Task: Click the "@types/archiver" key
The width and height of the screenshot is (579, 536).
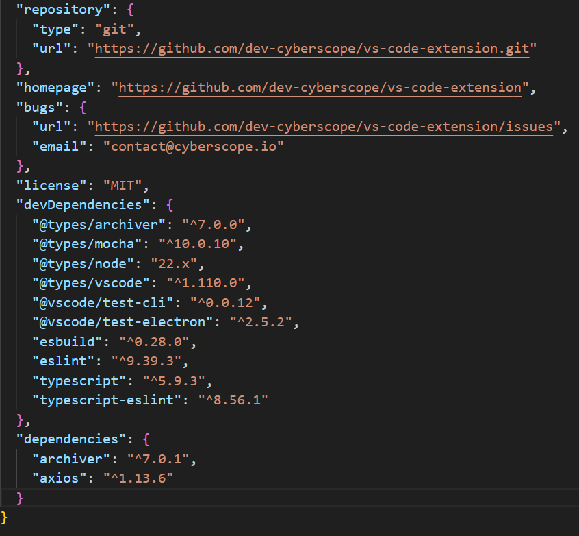Action: 99,225
